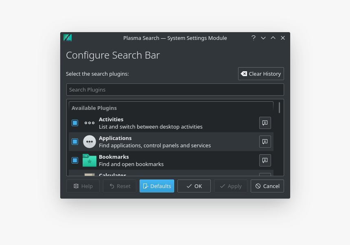This screenshot has width=350, height=245.
Task: Focus the Search Plugins input field
Action: click(175, 90)
